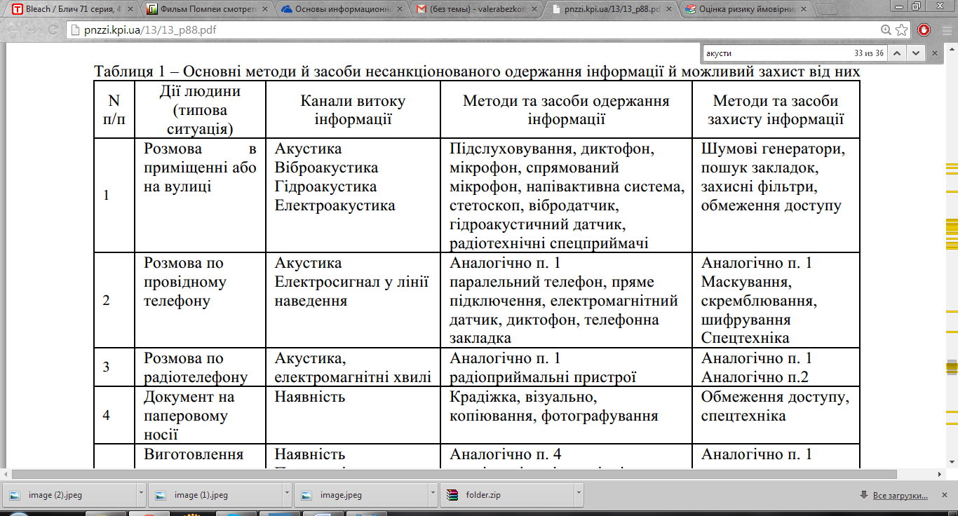Jump to previous find match
Screen dimensions: 958x516
click(898, 53)
